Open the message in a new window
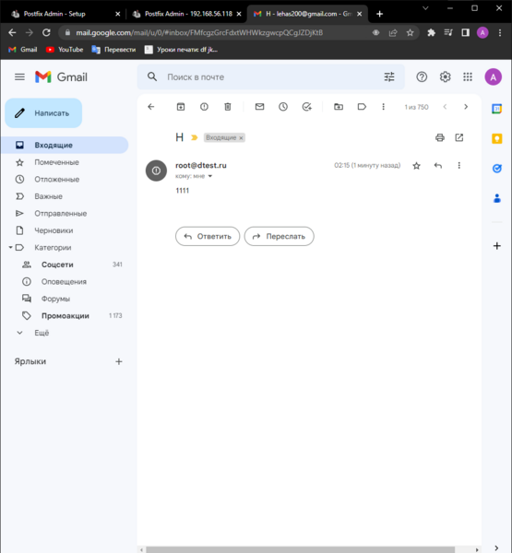 pos(459,137)
